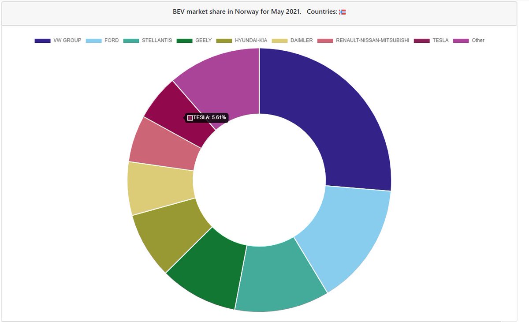This screenshot has width=529, height=322.
Task: Select the pale yellow Daimler donut slice
Action: point(161,187)
